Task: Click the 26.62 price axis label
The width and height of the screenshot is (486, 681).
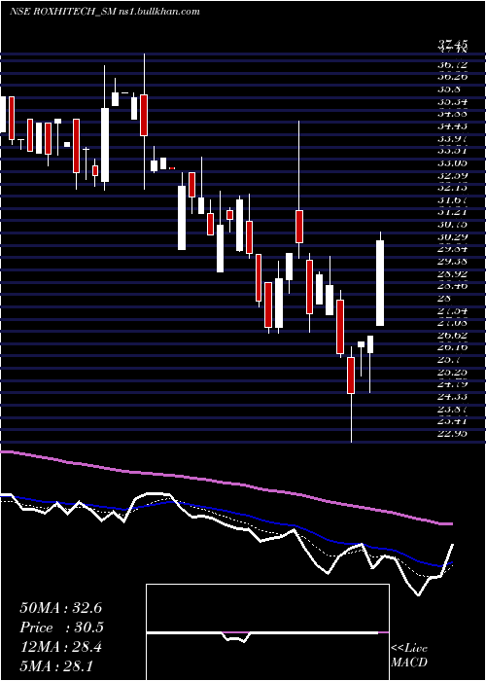Action: pos(453,336)
